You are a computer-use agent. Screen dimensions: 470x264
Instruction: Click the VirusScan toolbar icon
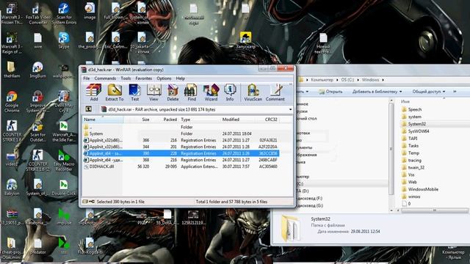click(253, 92)
